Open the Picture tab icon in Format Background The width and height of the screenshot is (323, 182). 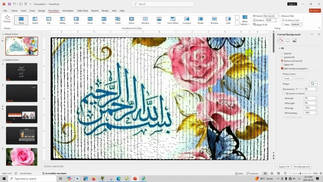pyautogui.click(x=294, y=40)
